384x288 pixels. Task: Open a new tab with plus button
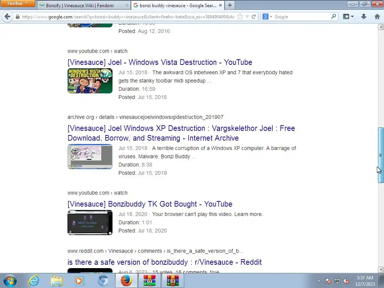point(230,5)
